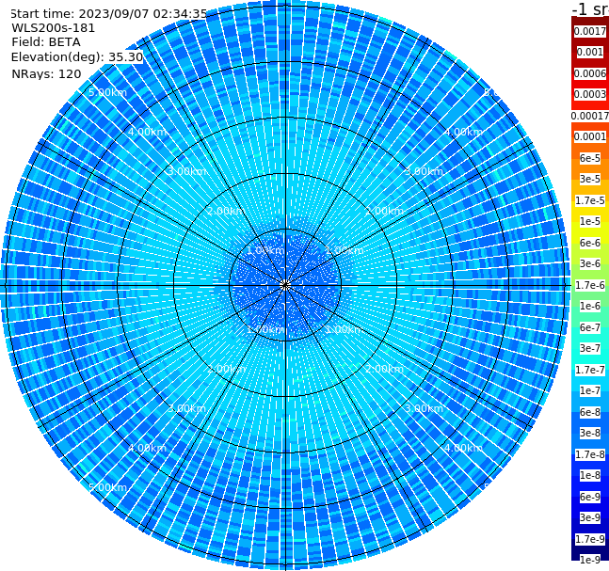Click the 0.0006 colorbar value
609x571 pixels.
point(590,73)
